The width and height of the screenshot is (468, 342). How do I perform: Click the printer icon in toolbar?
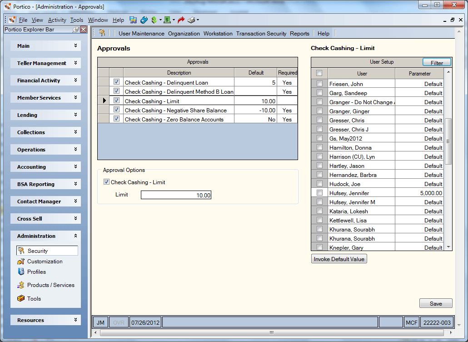click(x=191, y=20)
